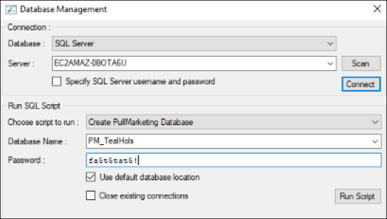Run the selected SQL script

pos(358,196)
